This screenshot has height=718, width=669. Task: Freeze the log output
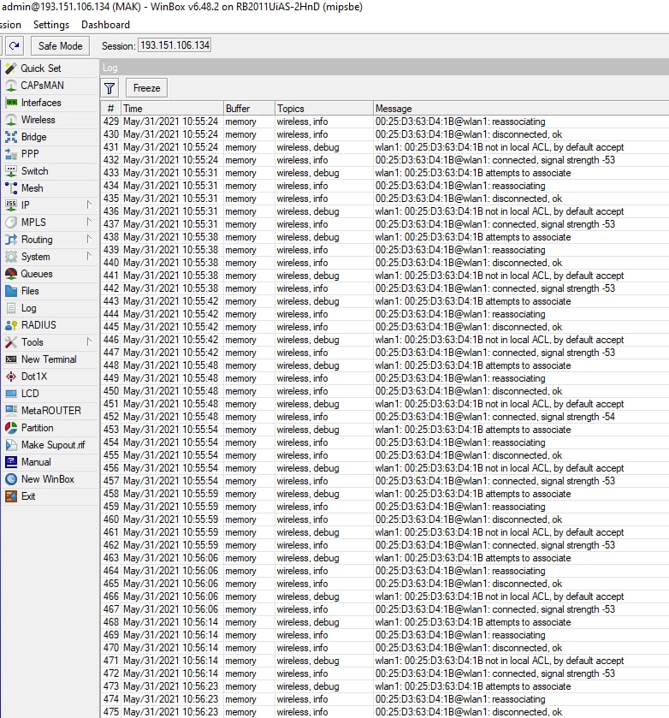tap(146, 88)
